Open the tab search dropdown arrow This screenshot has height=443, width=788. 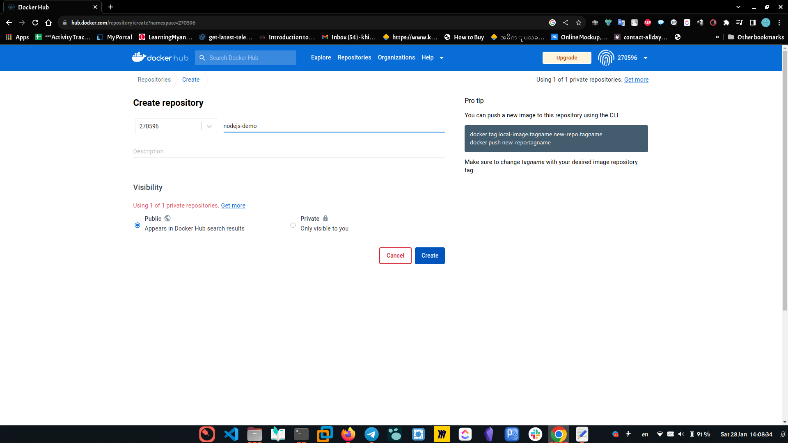point(738,7)
